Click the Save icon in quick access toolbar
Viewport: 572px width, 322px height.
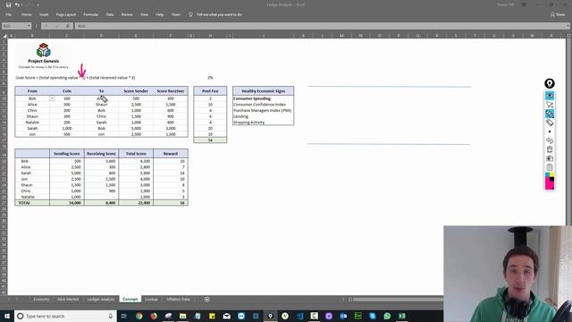(8, 5)
